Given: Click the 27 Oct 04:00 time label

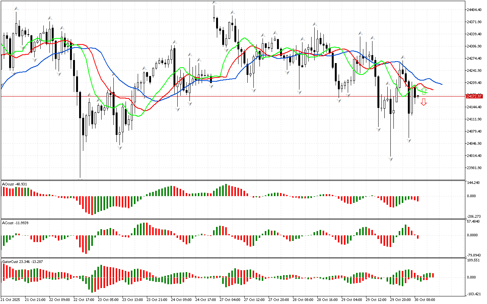Looking at the screenshot, I should click(229, 300).
